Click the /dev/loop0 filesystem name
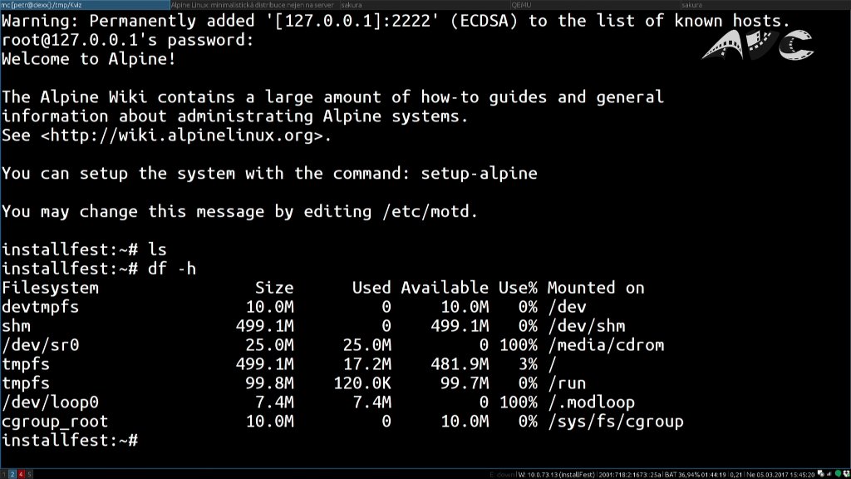Screen dimensions: 851x479 [x=50, y=402]
